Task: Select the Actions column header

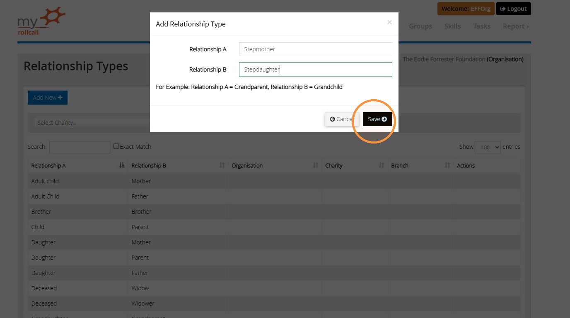Action: click(x=487, y=165)
